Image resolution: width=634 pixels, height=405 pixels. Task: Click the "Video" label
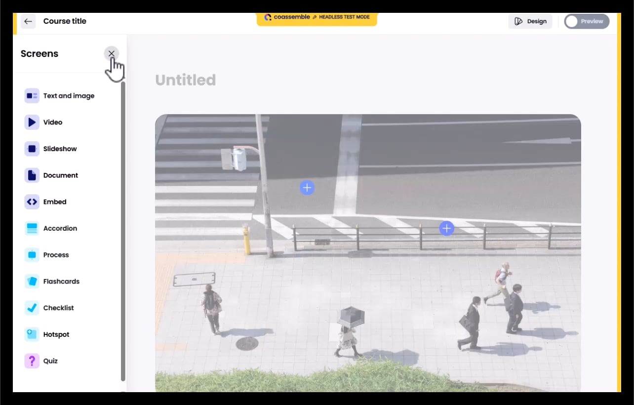tap(53, 122)
